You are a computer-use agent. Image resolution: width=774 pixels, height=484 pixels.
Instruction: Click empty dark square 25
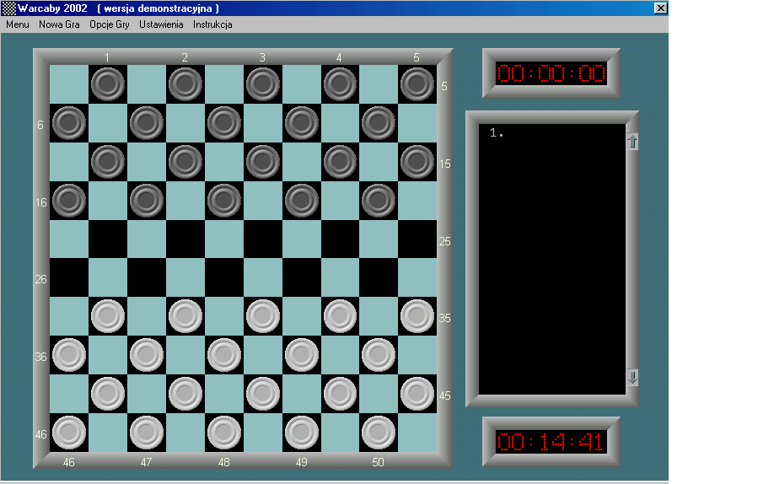(417, 239)
